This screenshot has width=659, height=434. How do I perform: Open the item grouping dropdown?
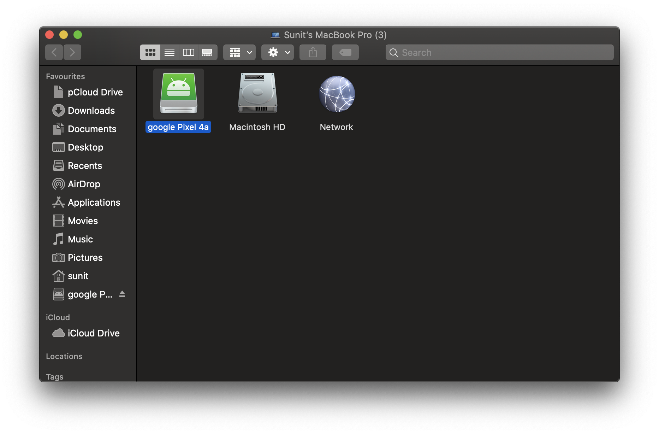pos(239,52)
